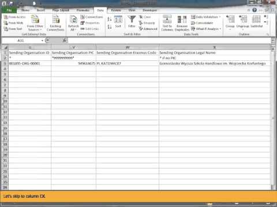Click Text to Columns

pyautogui.click(x=167, y=23)
